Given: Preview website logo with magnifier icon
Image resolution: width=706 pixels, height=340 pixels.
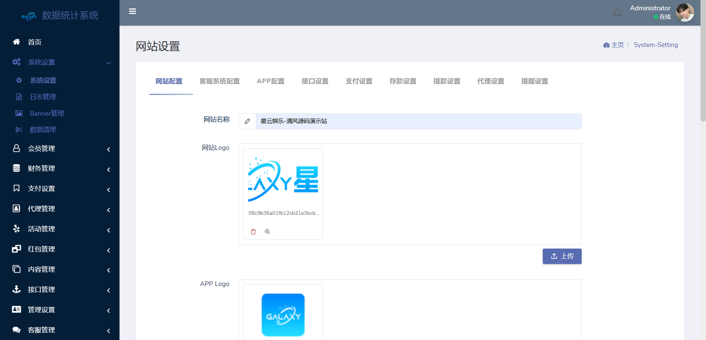Looking at the screenshot, I should point(267,232).
